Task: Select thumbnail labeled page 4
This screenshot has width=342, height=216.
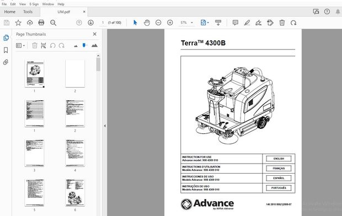Action: [75, 153]
